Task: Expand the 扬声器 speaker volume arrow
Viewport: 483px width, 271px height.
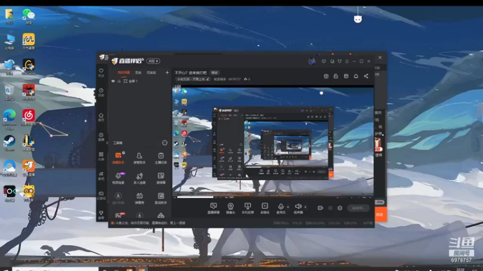Action: tap(305, 207)
